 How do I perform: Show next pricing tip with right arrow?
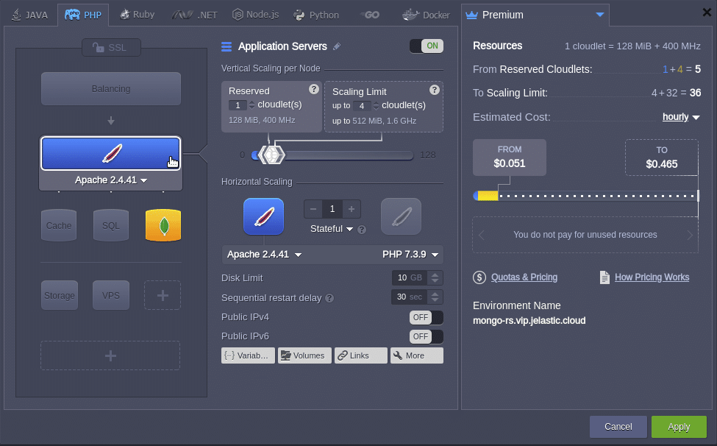pos(690,235)
